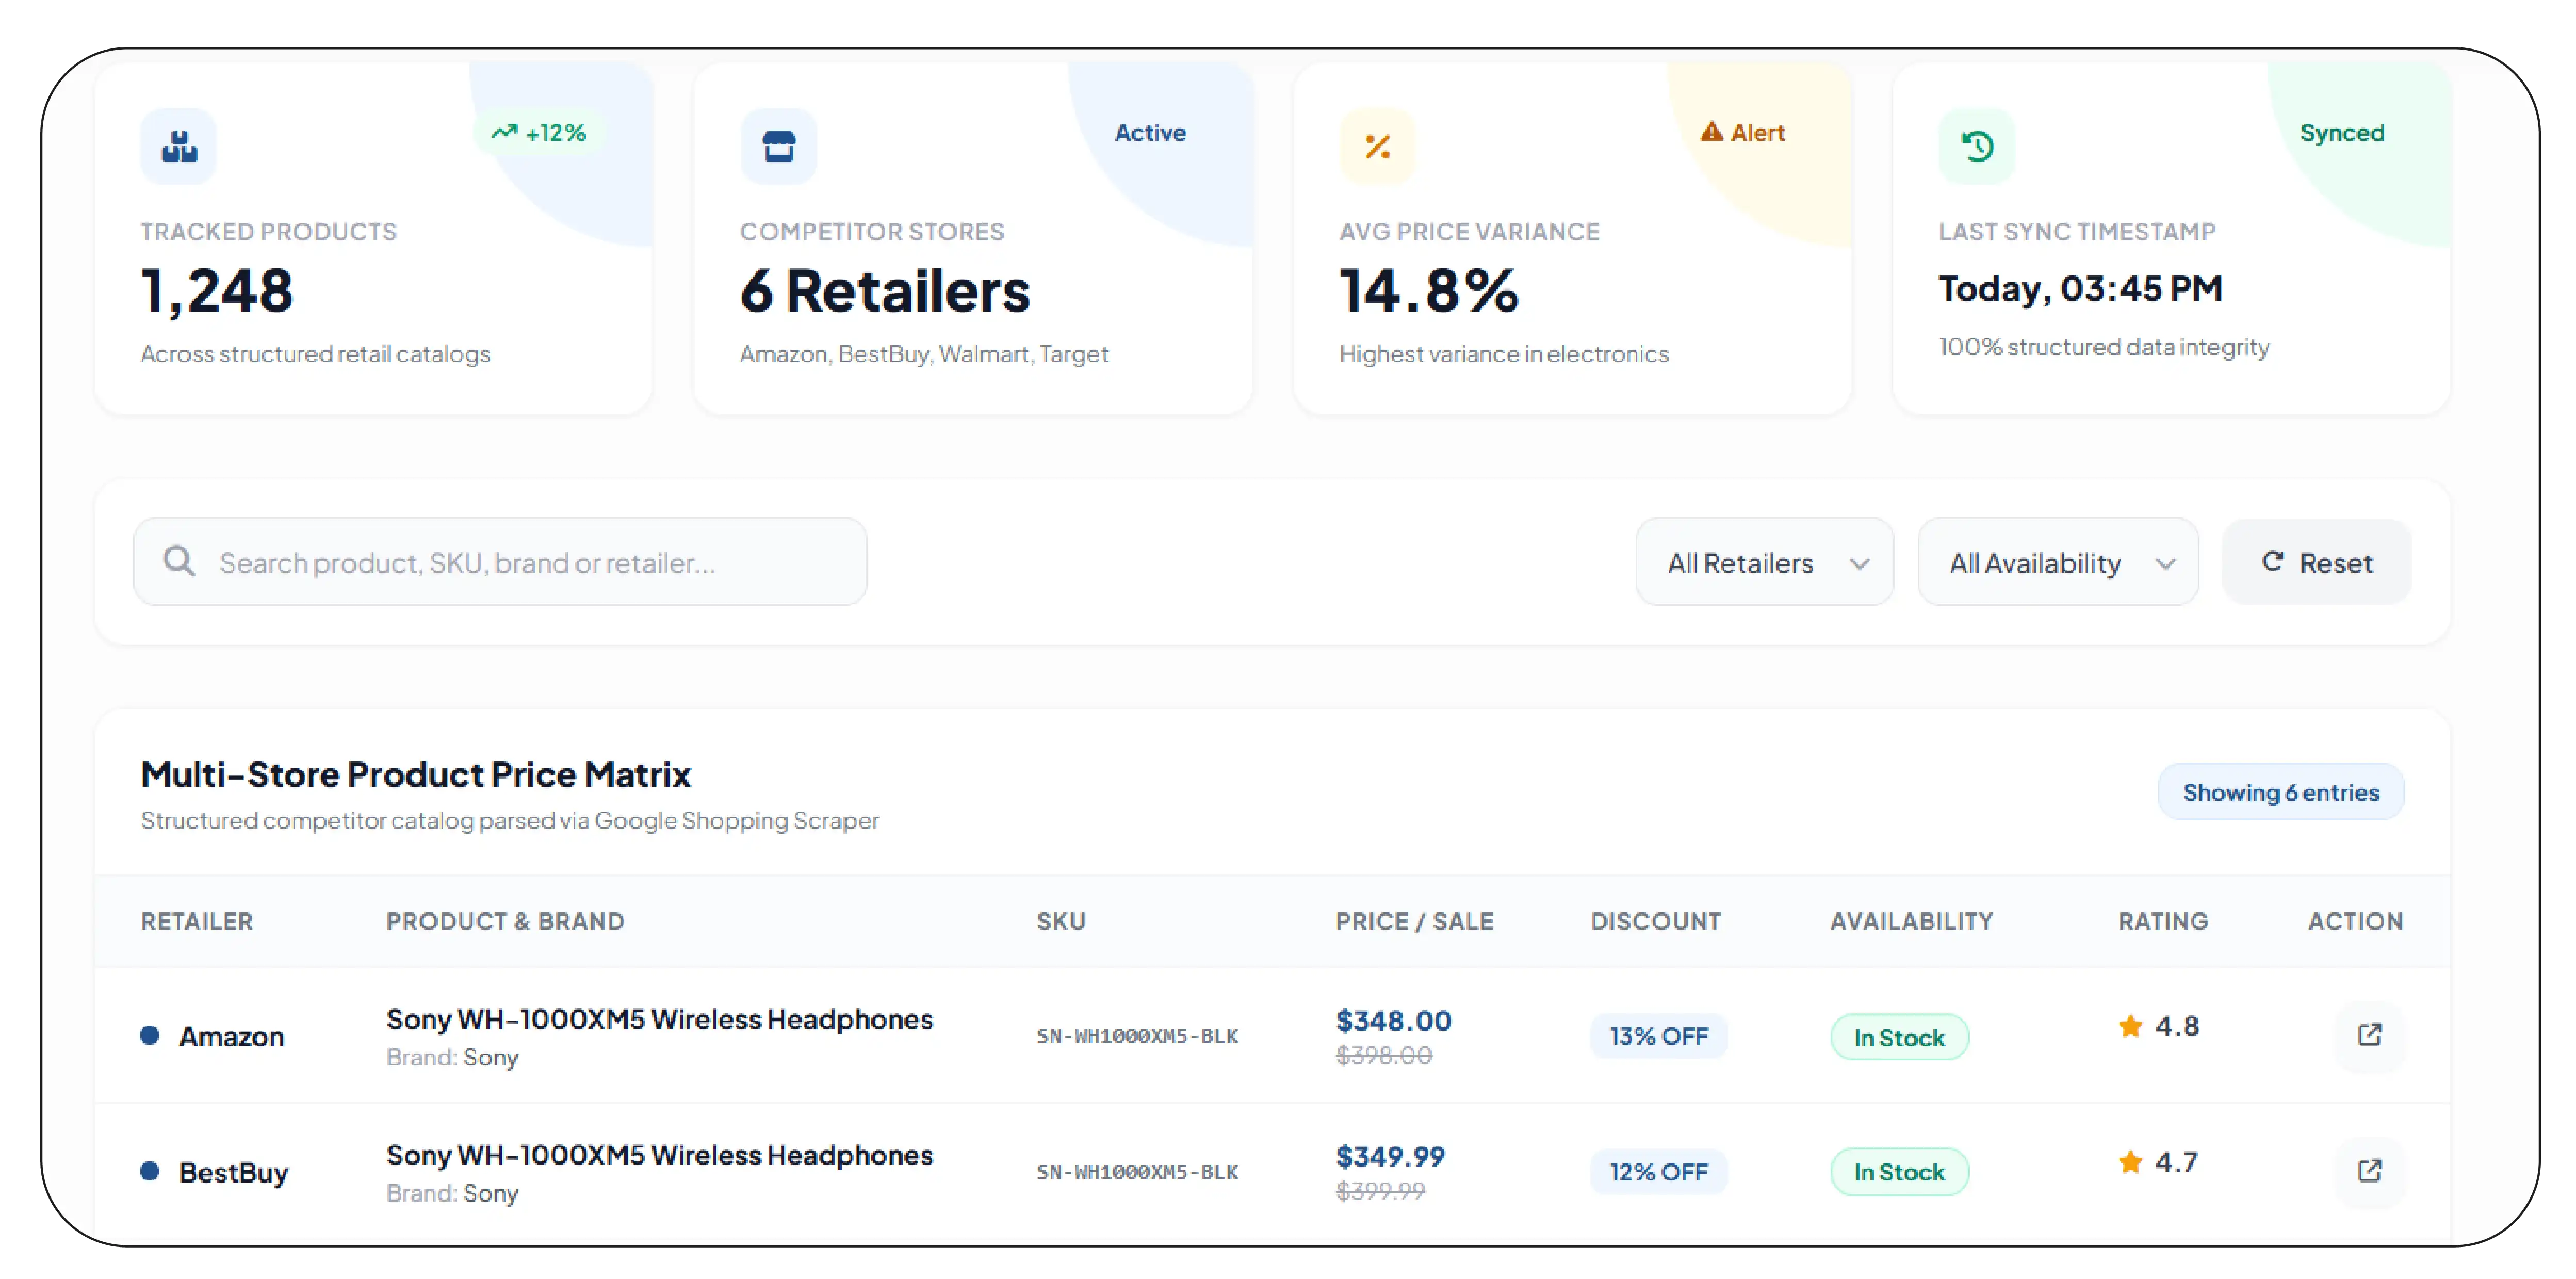Sort by SKU column header

[x=1061, y=921]
